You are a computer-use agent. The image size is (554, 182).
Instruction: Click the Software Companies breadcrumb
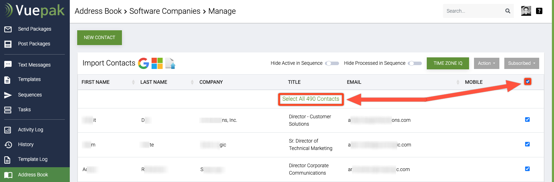tap(165, 11)
